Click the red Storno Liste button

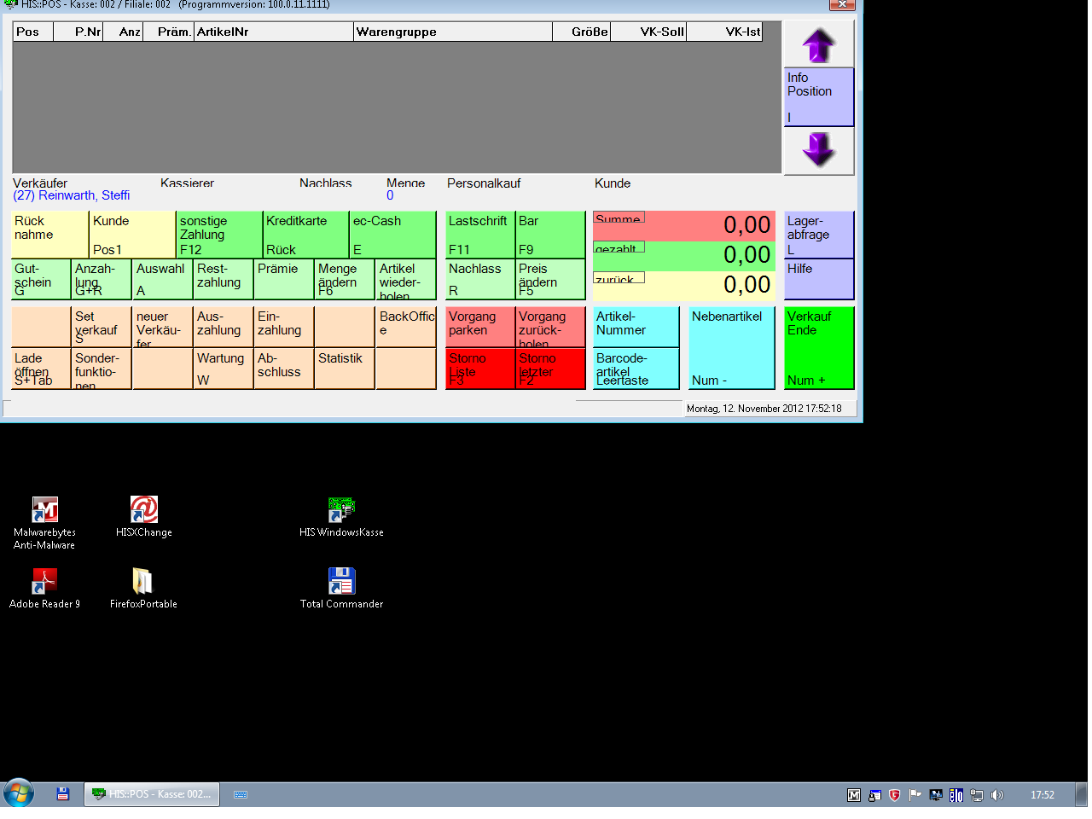[480, 369]
